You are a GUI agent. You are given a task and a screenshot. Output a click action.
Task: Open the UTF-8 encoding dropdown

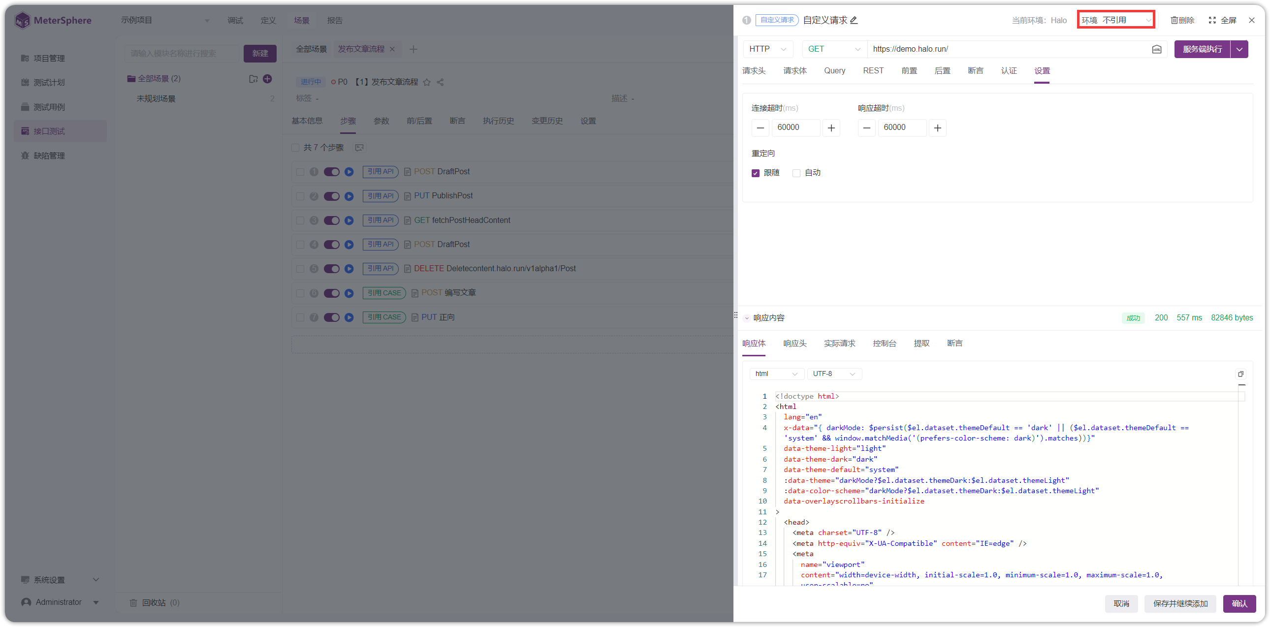tap(834, 374)
